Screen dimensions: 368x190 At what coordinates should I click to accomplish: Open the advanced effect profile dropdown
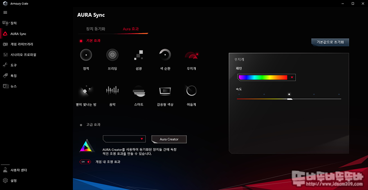click(x=124, y=139)
